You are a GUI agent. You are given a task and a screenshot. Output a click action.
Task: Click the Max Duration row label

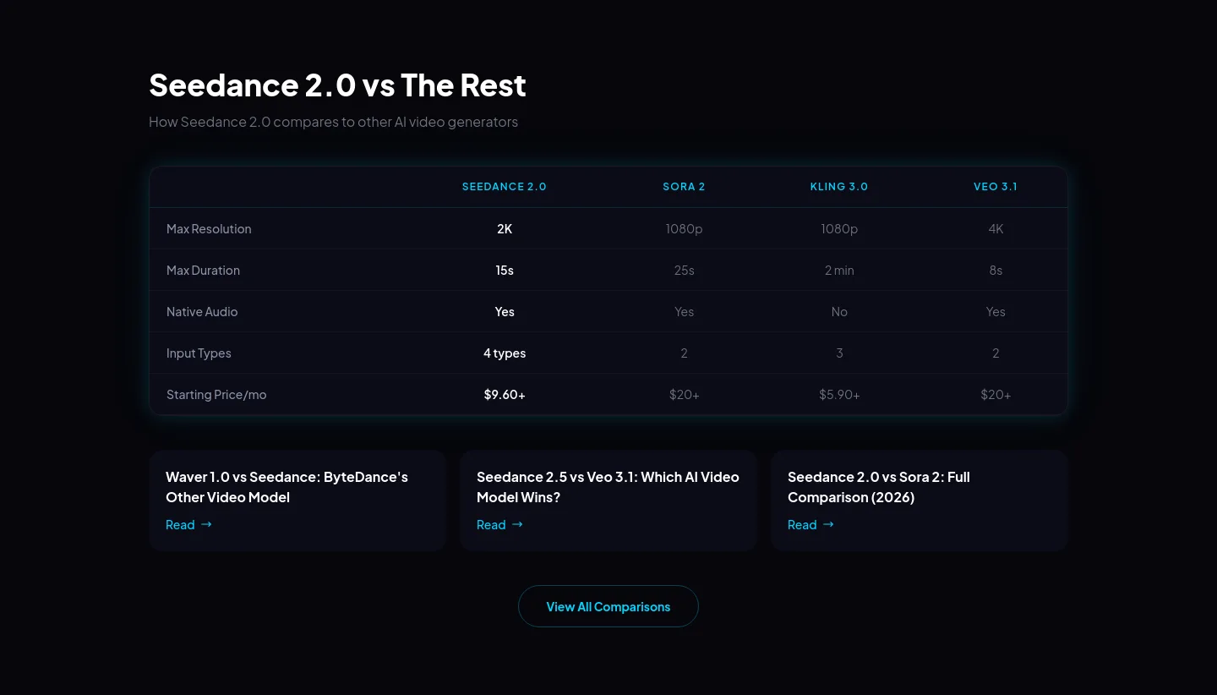203,271
